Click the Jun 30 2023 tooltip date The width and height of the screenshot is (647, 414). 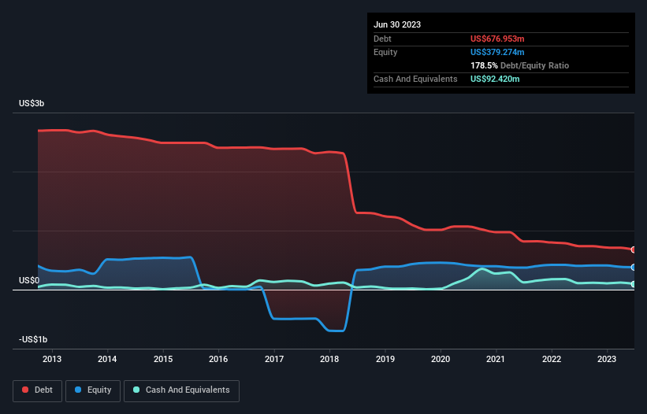click(397, 24)
